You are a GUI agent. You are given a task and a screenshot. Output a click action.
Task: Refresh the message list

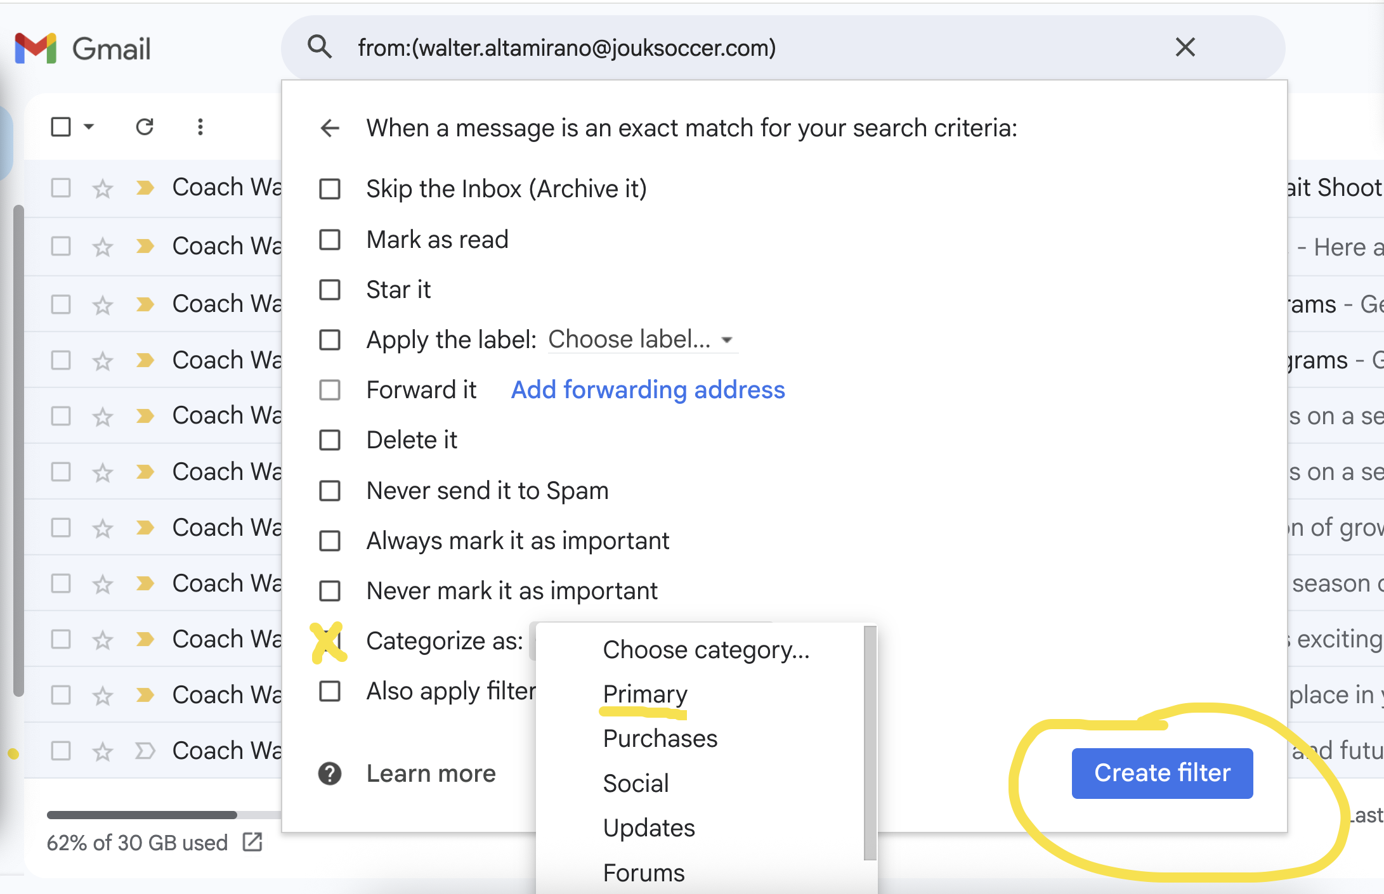point(145,127)
